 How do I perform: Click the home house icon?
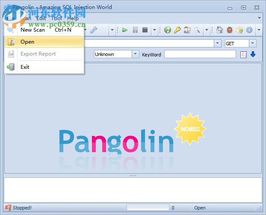pyautogui.click(x=220, y=30)
